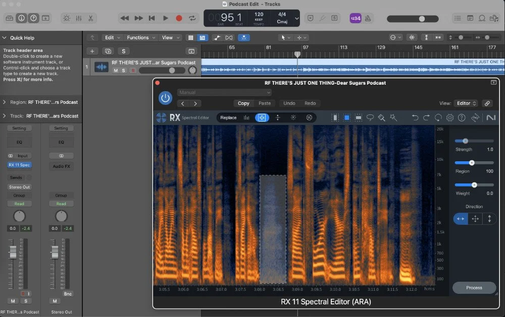Click the RX help question mark icon
The height and width of the screenshot is (317, 505).
(461, 117)
